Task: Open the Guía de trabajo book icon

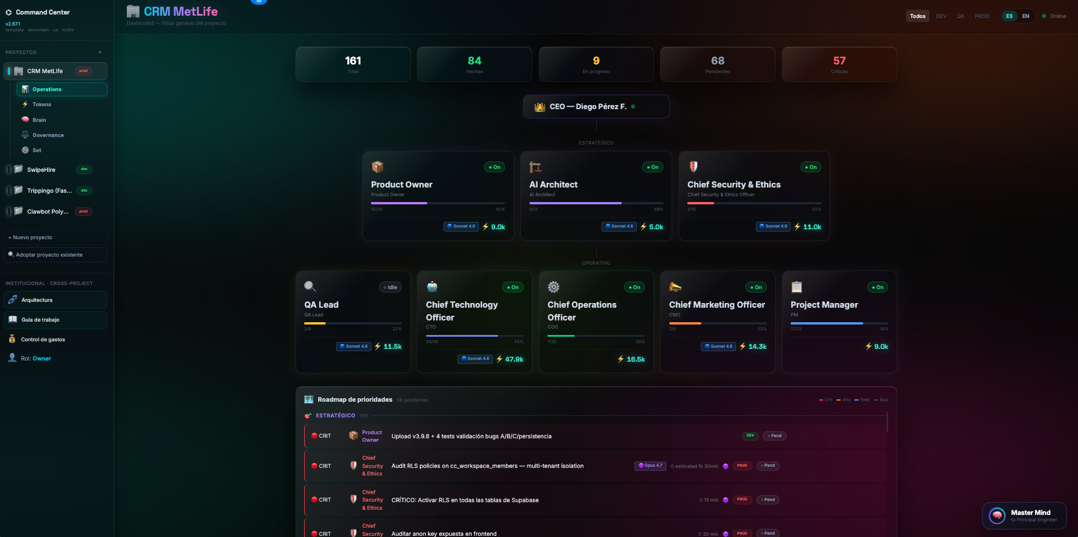Action: point(13,320)
